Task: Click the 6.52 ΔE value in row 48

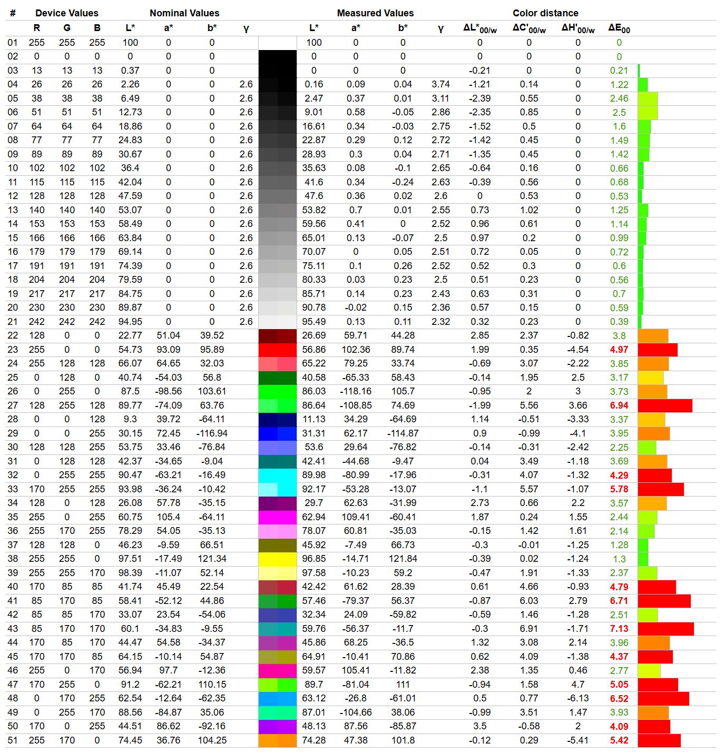Action: [619, 699]
